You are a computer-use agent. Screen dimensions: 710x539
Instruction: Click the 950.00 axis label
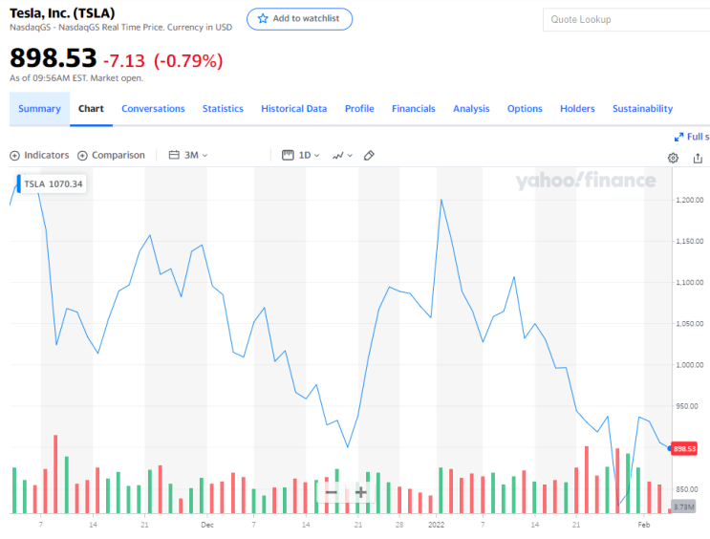[687, 406]
